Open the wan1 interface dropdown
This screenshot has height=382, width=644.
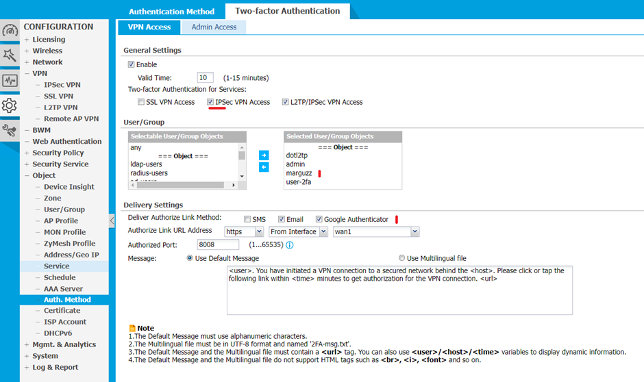375,231
